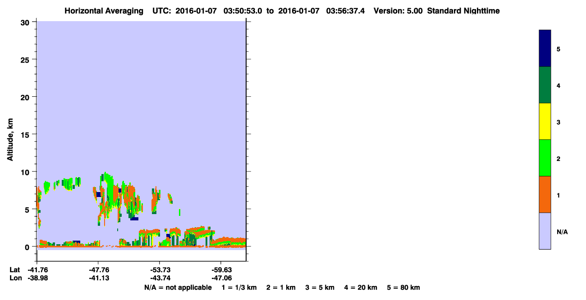The image size is (586, 300).
Task: Click the colorbar label 'N/A'
Action: point(562,232)
